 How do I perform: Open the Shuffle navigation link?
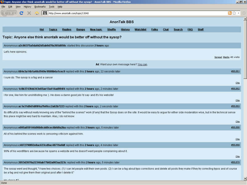tap(111, 30)
